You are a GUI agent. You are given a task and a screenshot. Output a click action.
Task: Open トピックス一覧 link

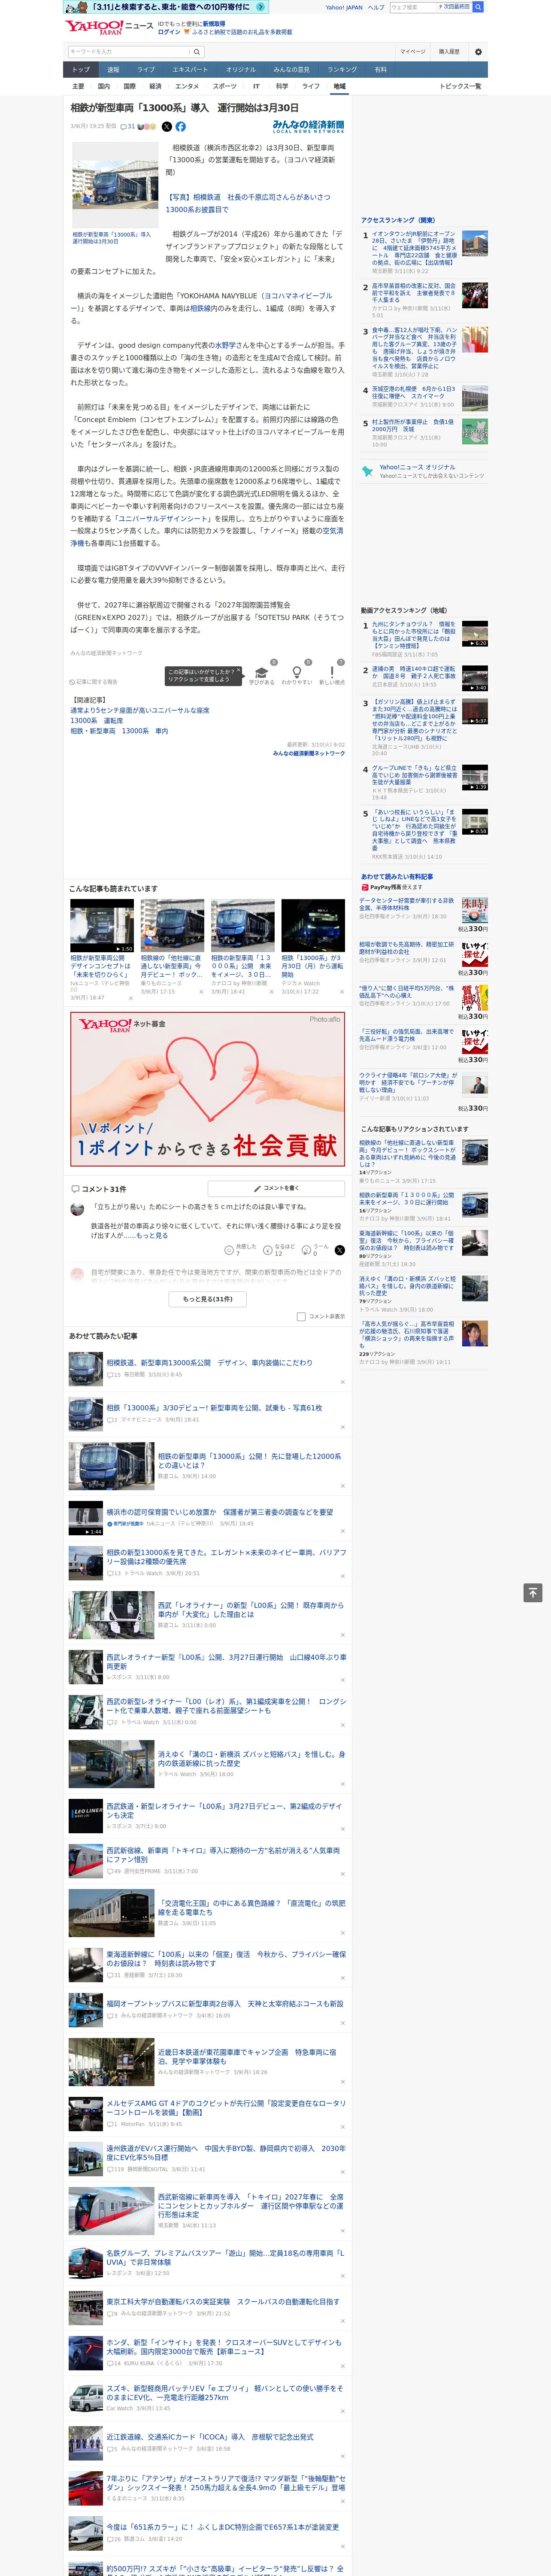460,86
